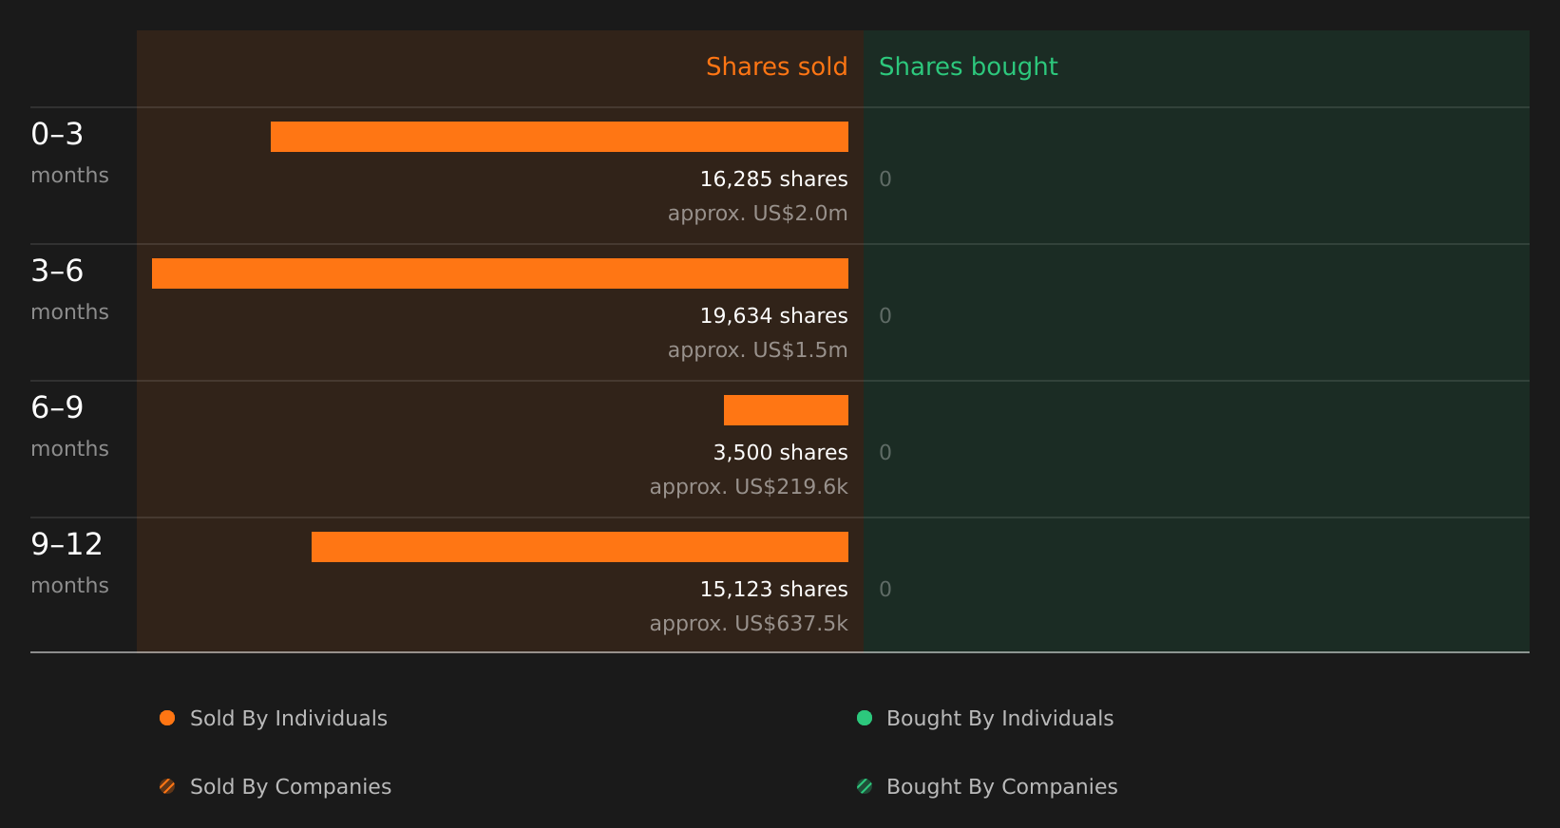Click the 6–9 months orange sold bar
Image resolution: width=1560 pixels, height=828 pixels.
[786, 410]
